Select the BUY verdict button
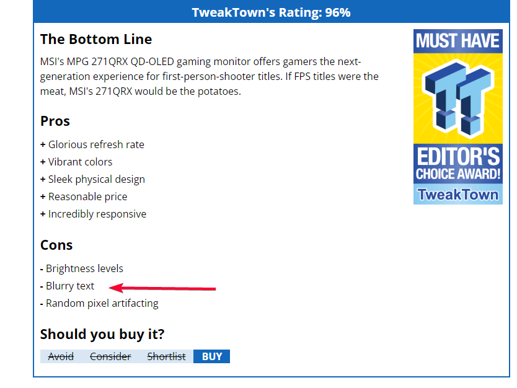Image resolution: width=517 pixels, height=388 pixels. click(x=211, y=356)
